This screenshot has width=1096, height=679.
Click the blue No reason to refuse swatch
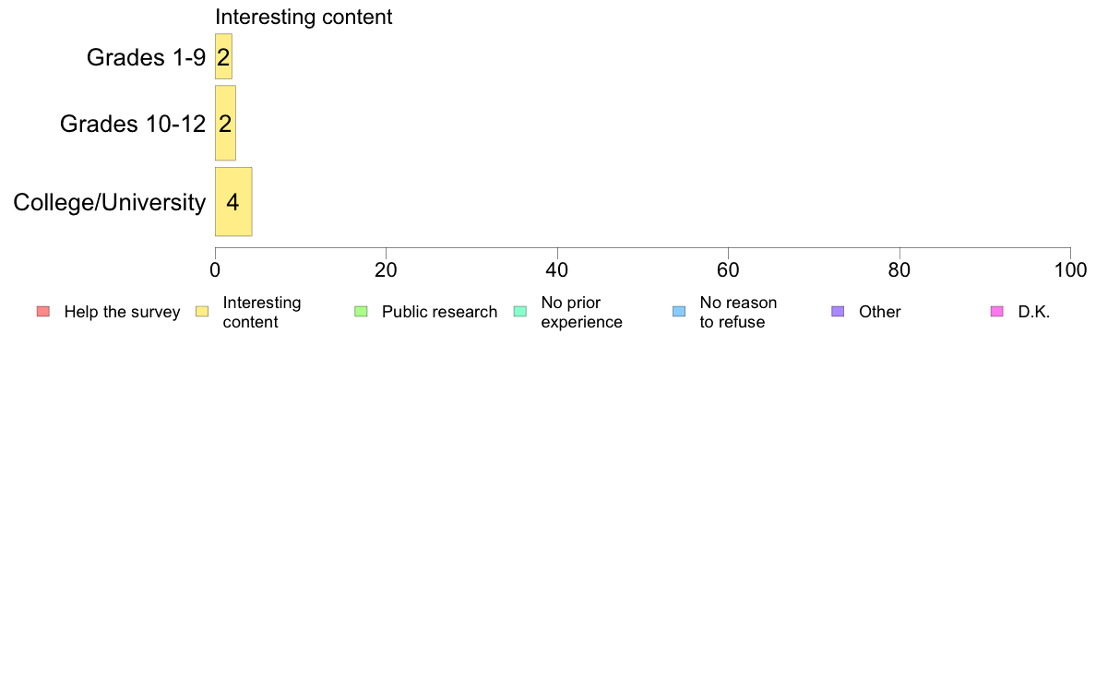pyautogui.click(x=679, y=311)
